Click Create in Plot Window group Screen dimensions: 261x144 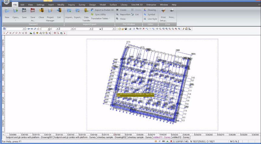coord(121,10)
